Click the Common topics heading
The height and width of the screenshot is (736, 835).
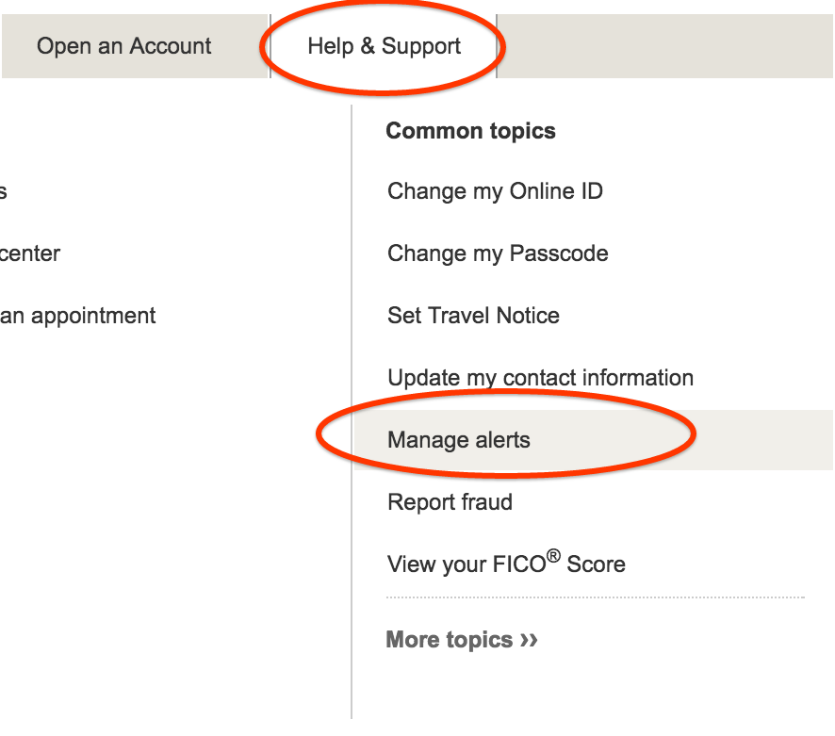click(470, 131)
